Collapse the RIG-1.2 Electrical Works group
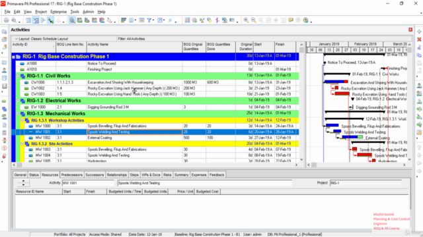The height and width of the screenshot is (237, 423). pyautogui.click(x=18, y=101)
